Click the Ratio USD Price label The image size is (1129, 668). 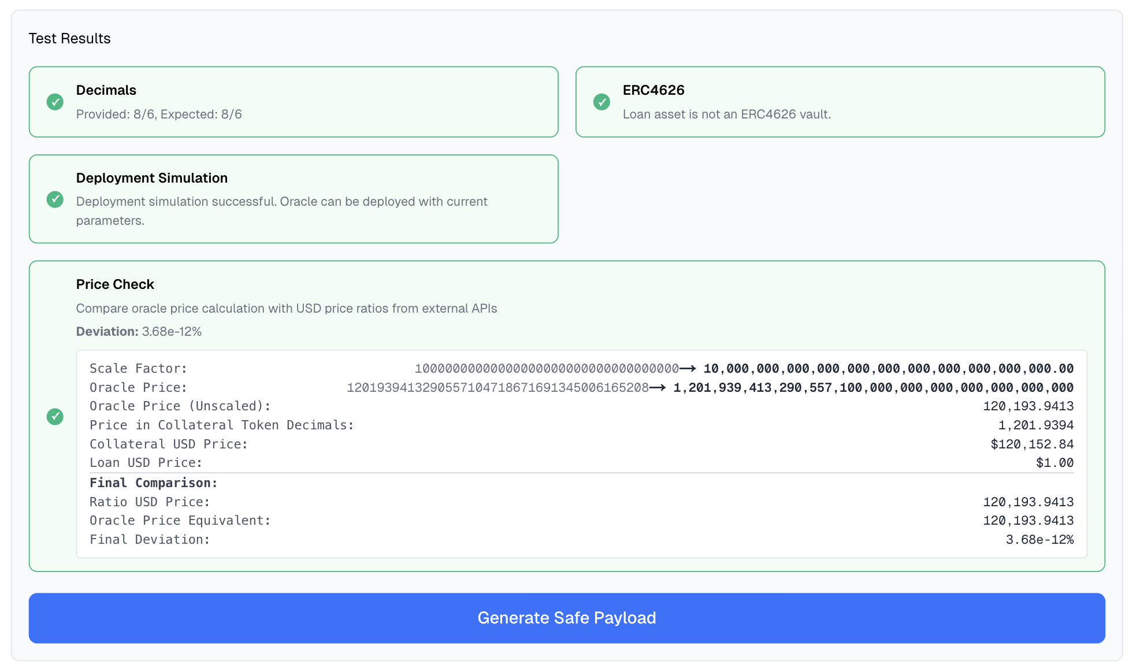click(x=150, y=502)
